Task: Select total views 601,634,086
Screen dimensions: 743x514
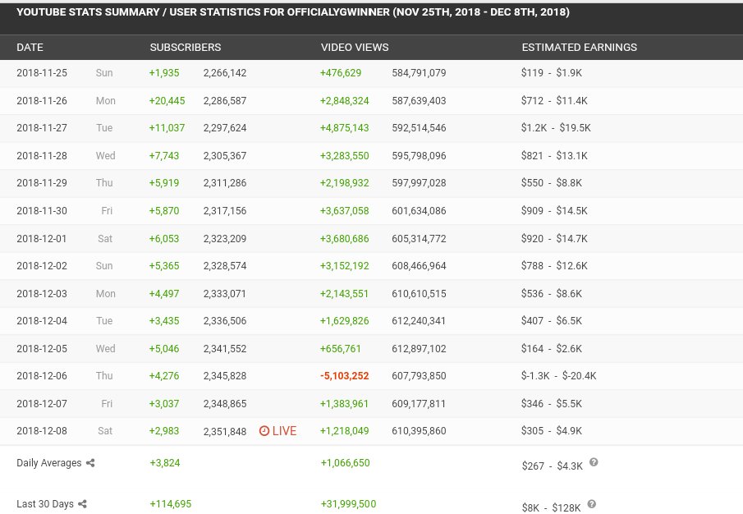Action: pyautogui.click(x=419, y=211)
